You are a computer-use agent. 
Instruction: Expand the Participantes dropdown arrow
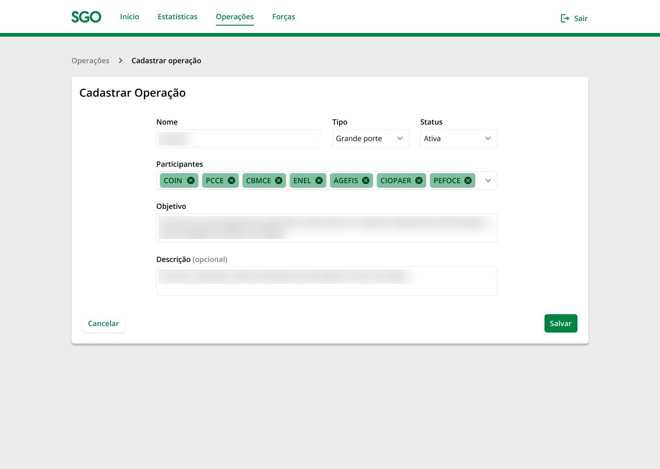pos(488,180)
